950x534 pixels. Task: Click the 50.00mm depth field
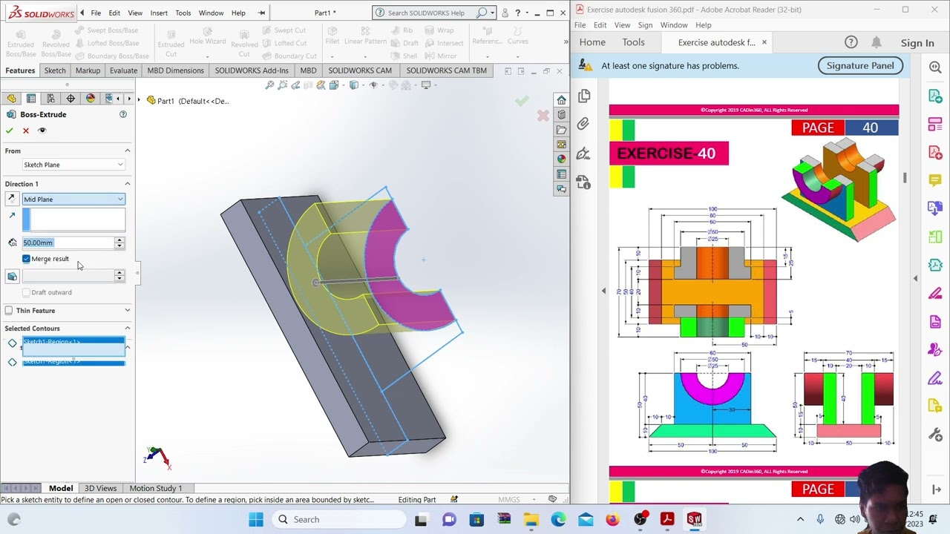68,243
